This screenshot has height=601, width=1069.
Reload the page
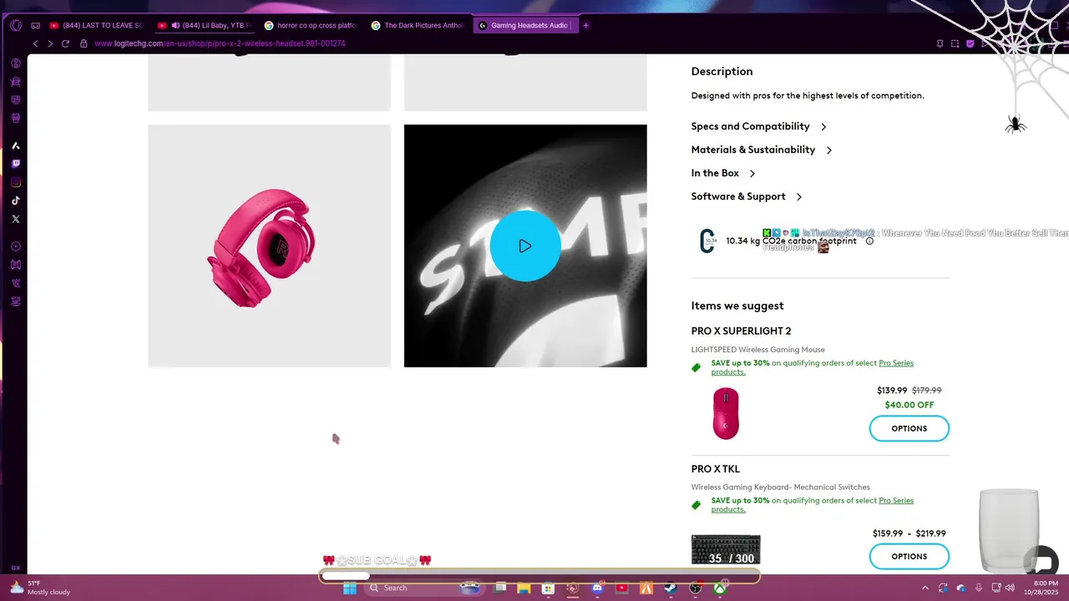(65, 43)
